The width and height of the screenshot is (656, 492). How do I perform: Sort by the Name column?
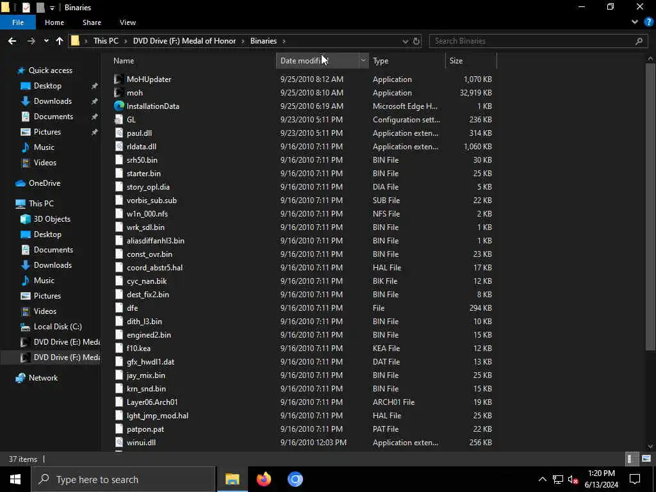(x=124, y=61)
